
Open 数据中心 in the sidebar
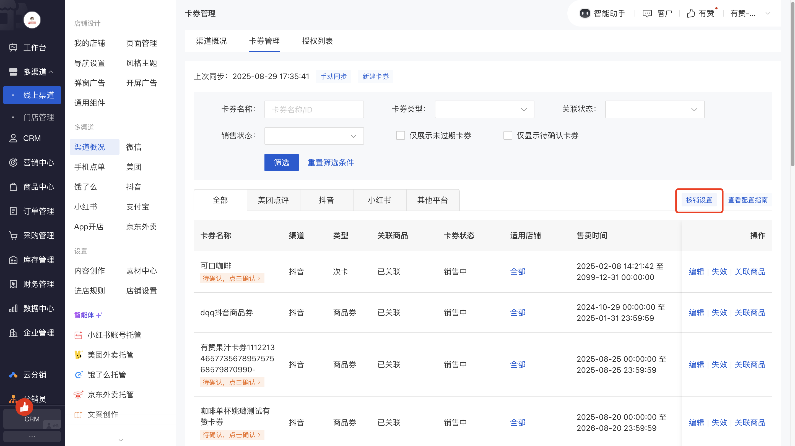tap(38, 309)
